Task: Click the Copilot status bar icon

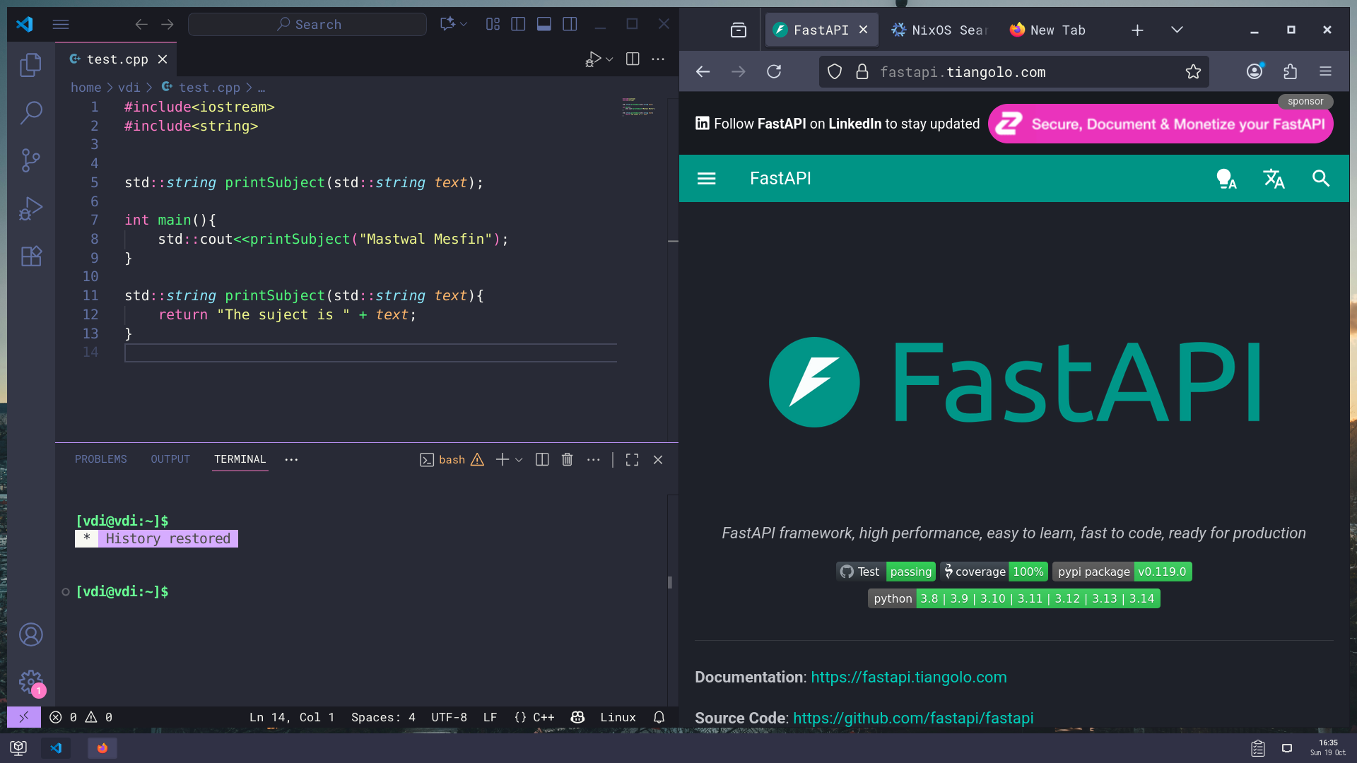Action: (577, 717)
